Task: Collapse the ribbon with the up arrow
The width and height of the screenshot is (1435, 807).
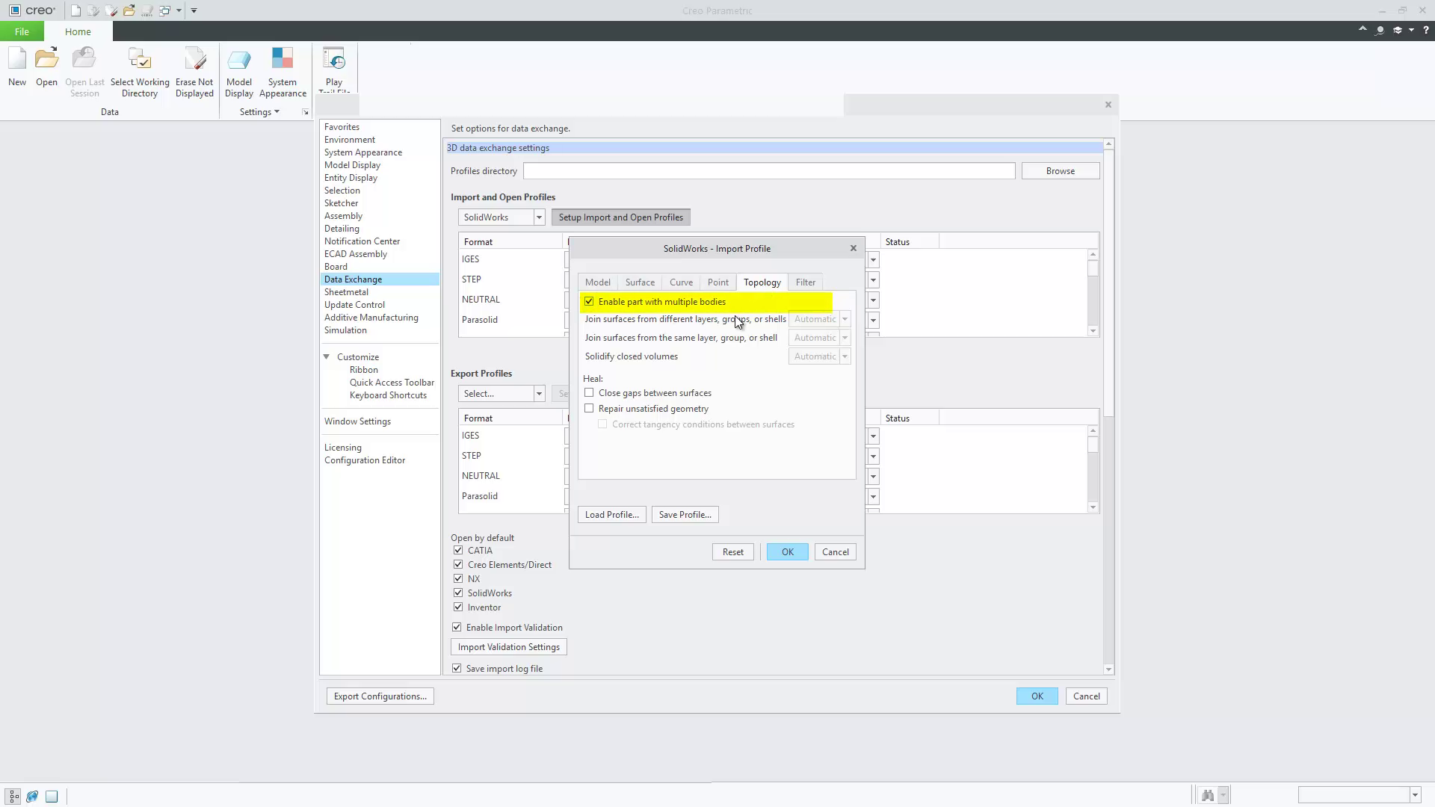Action: point(1363,30)
